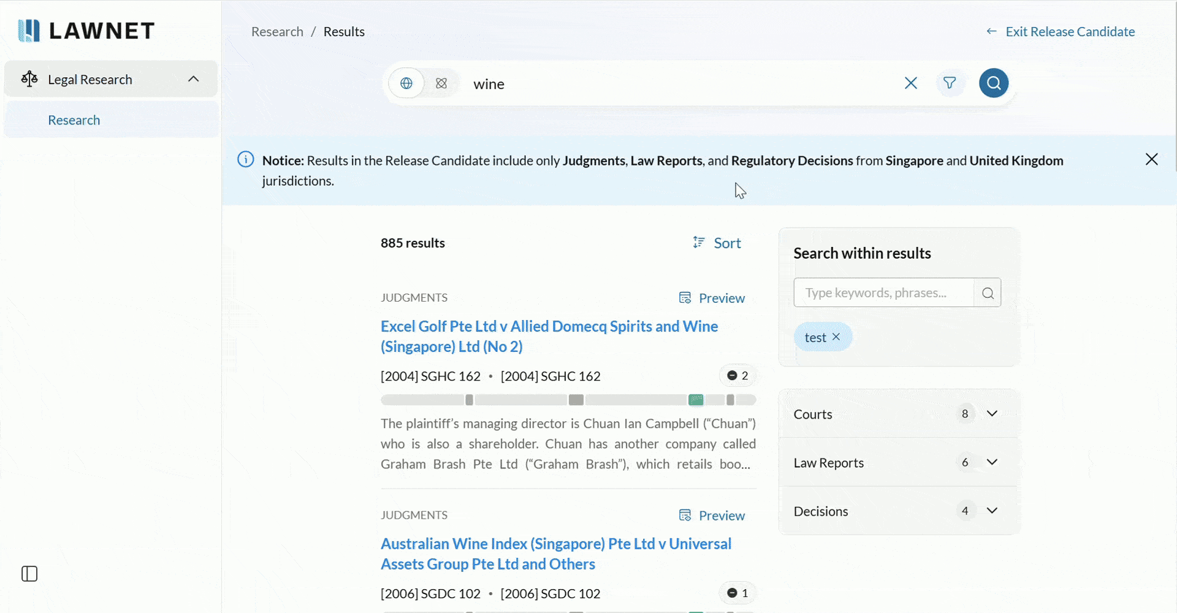Screen dimensions: 1177x613
Task: Click the back arrow beside Exit Release Candidate
Action: tap(991, 31)
